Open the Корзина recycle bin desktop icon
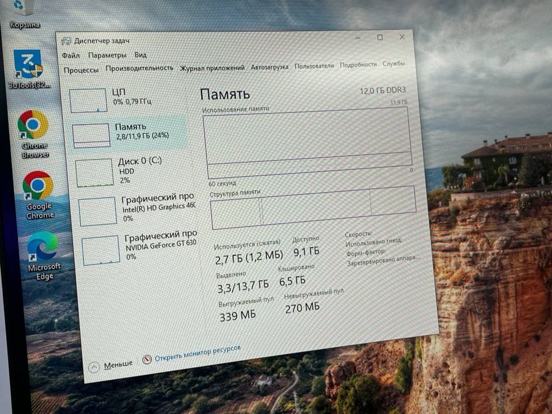Image resolution: width=552 pixels, height=414 pixels. pos(23,15)
